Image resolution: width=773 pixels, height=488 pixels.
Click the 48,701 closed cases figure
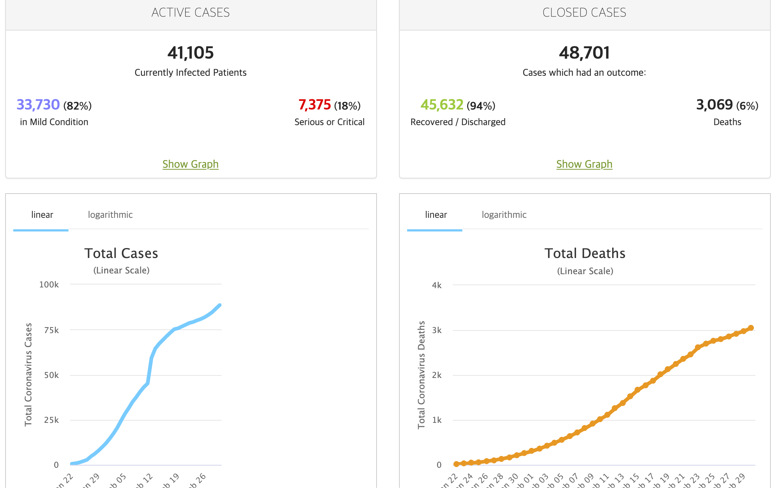[x=584, y=53]
